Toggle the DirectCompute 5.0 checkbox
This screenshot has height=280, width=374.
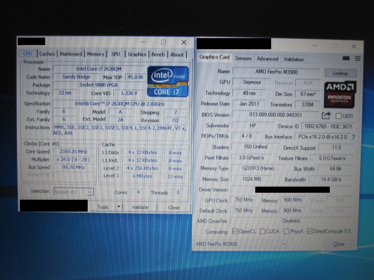310,231
